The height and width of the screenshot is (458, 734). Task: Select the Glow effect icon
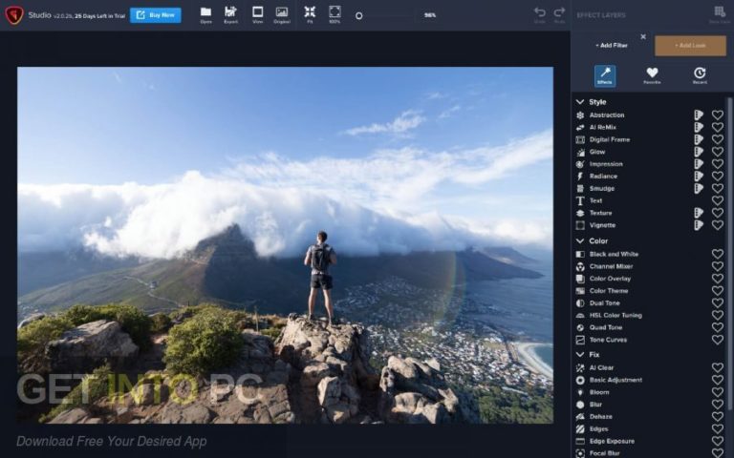point(580,152)
